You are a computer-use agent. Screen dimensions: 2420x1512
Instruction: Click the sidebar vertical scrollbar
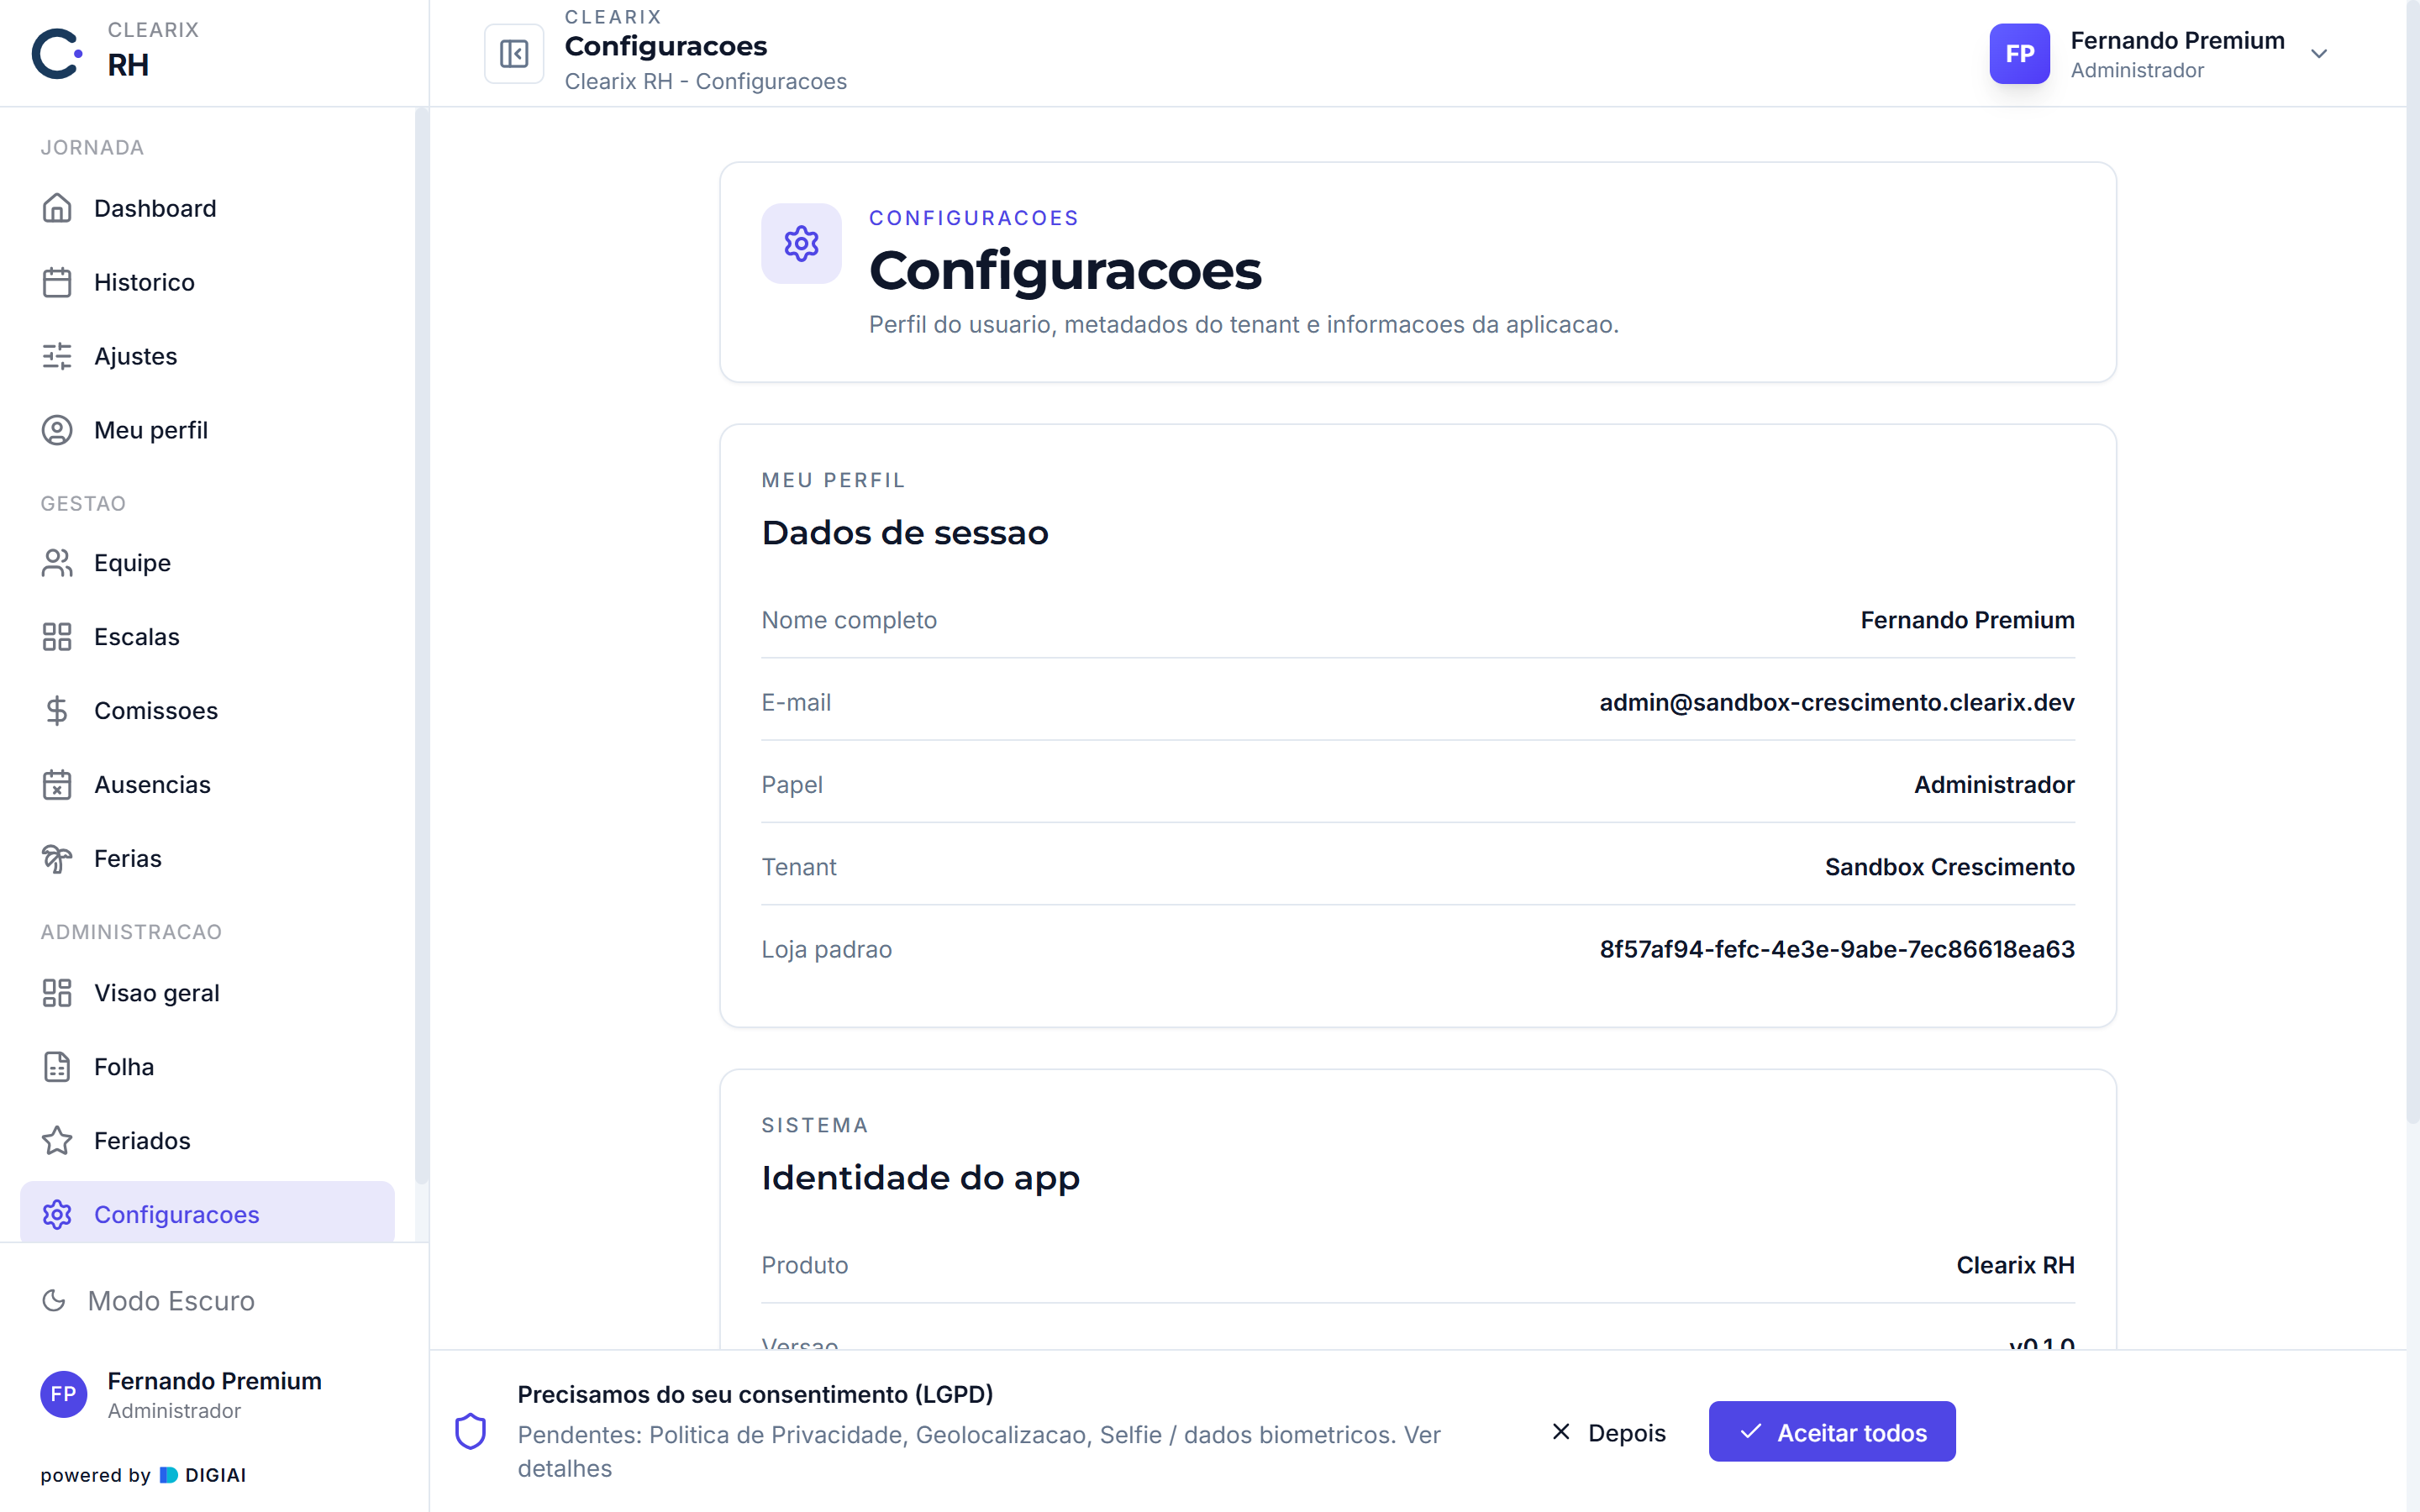pyautogui.click(x=421, y=647)
